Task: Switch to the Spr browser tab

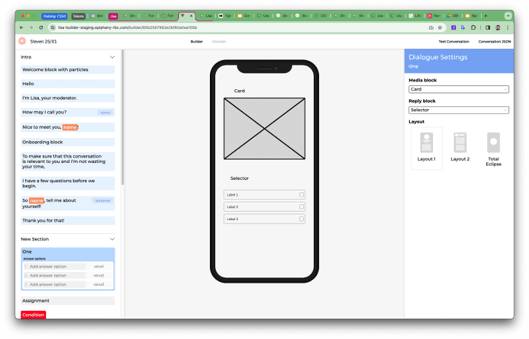Action: coord(472,16)
